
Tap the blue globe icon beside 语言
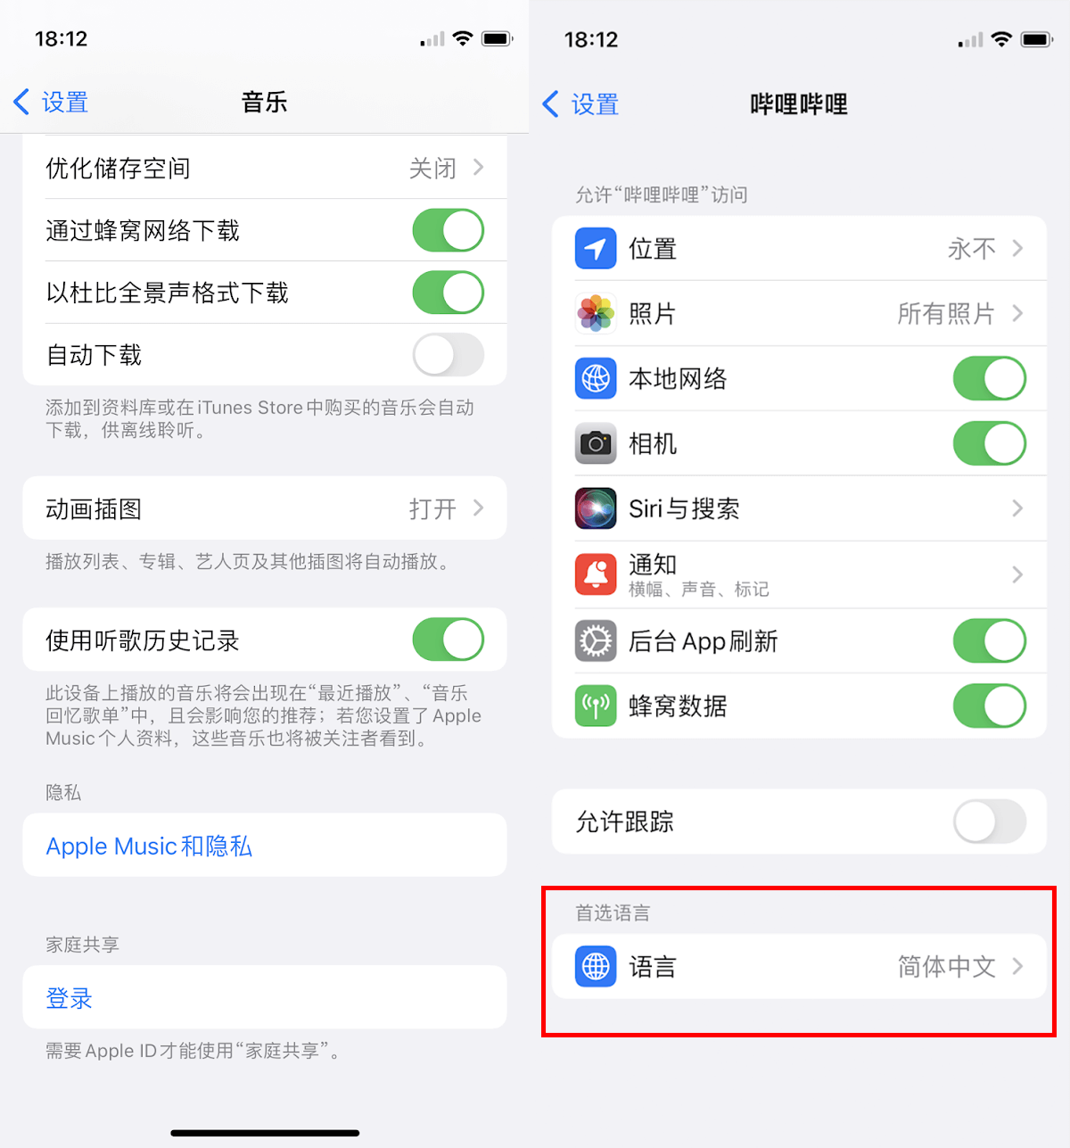596,966
